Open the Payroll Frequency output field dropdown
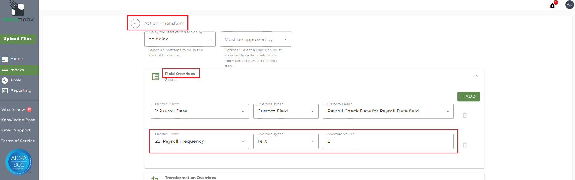The height and width of the screenshot is (180, 575). [200, 141]
